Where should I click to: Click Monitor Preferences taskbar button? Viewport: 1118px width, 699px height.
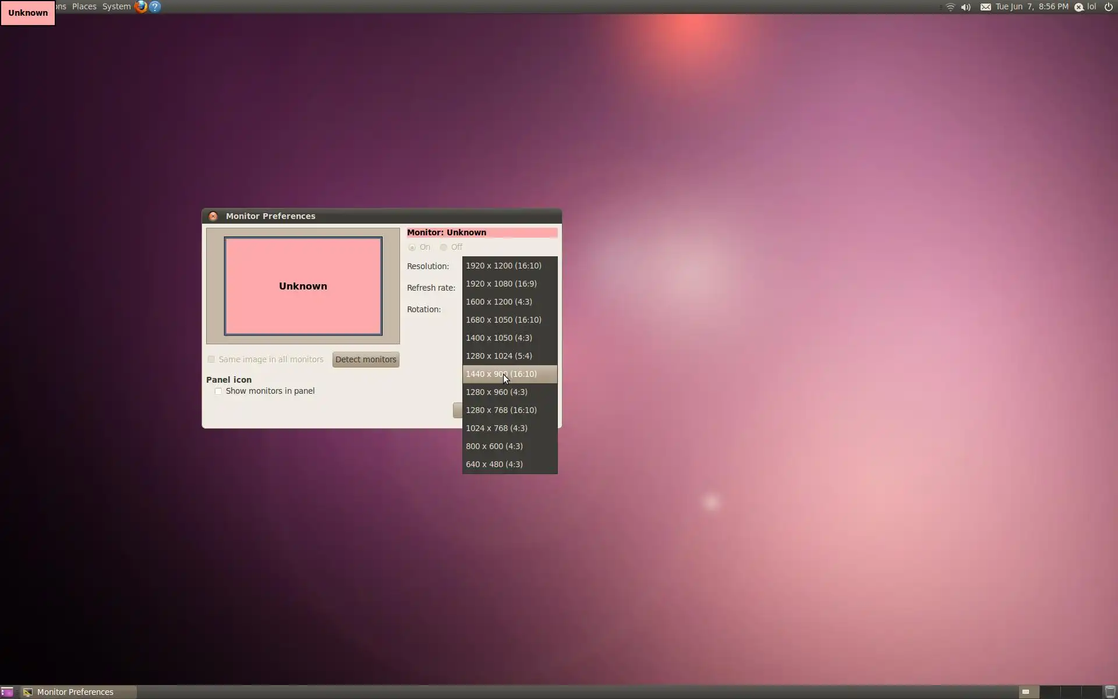[x=76, y=692]
